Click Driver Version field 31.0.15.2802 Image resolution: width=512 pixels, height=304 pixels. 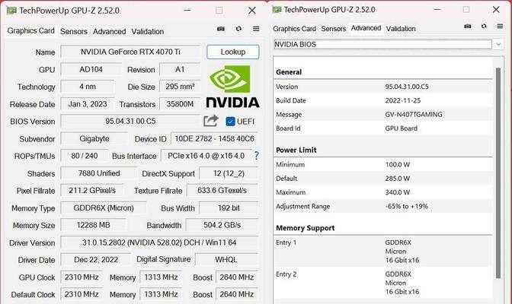(x=159, y=242)
